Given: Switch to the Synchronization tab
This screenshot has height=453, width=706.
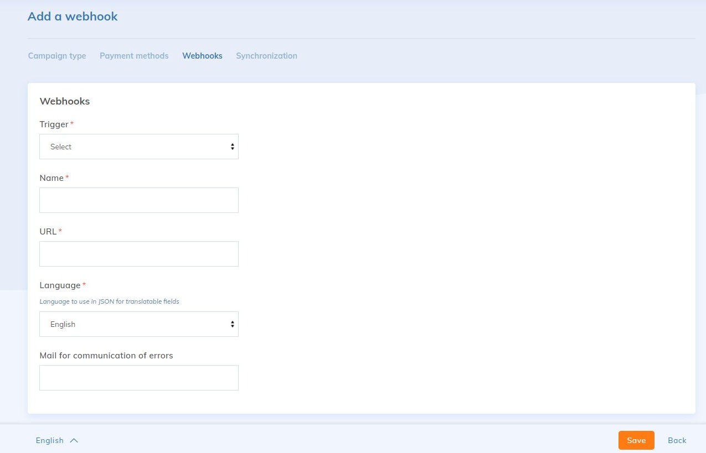Looking at the screenshot, I should coord(266,55).
